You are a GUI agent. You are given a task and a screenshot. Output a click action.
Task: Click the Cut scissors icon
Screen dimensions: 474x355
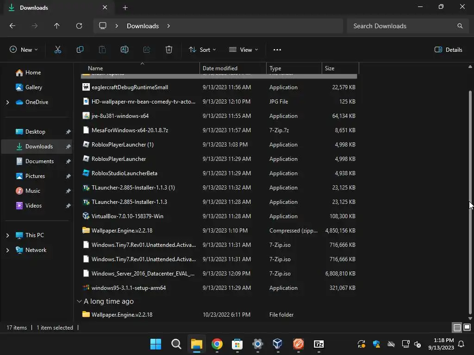(x=58, y=50)
